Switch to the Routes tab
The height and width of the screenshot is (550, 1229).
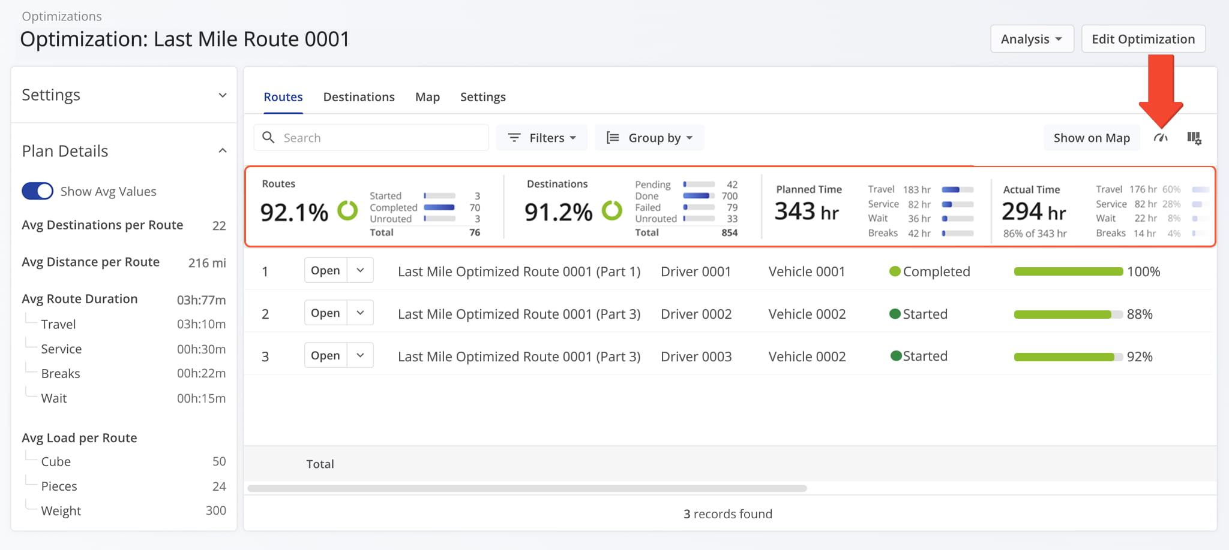[283, 97]
